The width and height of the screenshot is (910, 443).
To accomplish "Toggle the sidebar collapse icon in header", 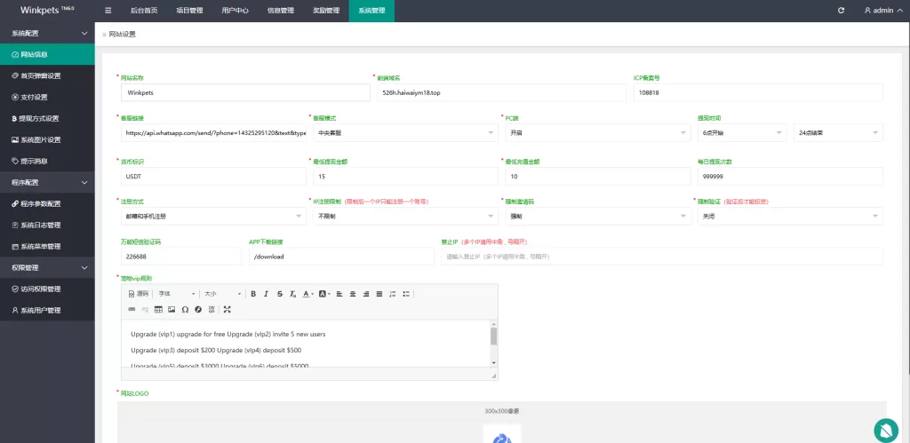I will [108, 11].
